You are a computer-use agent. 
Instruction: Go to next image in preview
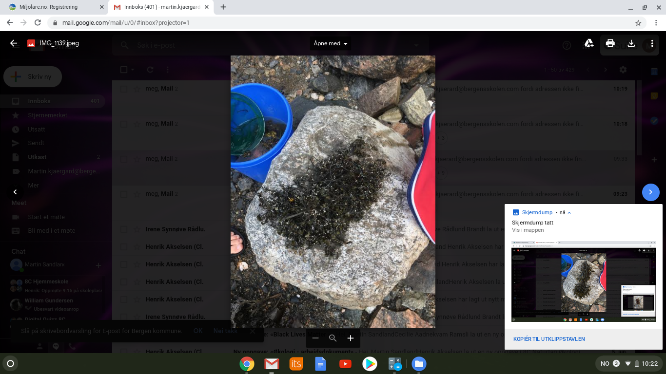click(651, 192)
